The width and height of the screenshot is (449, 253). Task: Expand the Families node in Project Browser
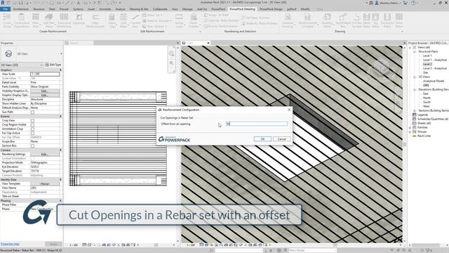point(410,127)
